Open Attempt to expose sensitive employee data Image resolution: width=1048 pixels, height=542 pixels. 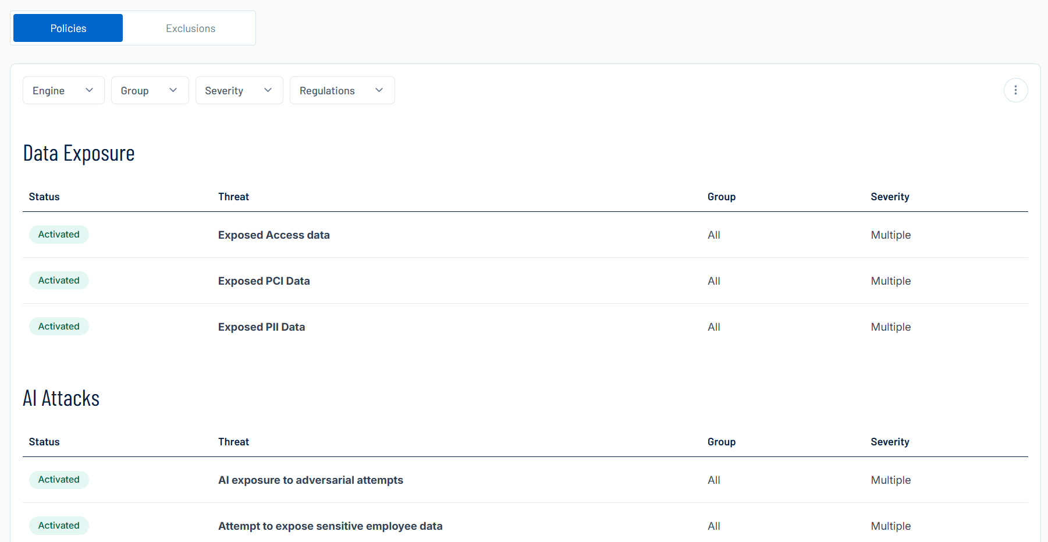pyautogui.click(x=330, y=526)
